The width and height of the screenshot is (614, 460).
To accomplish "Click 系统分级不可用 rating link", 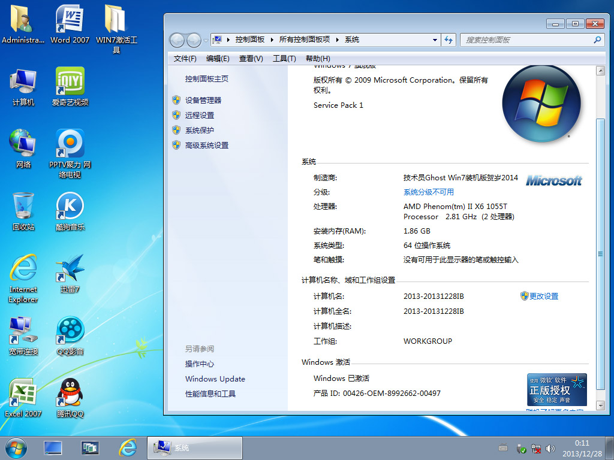I will 429,192.
